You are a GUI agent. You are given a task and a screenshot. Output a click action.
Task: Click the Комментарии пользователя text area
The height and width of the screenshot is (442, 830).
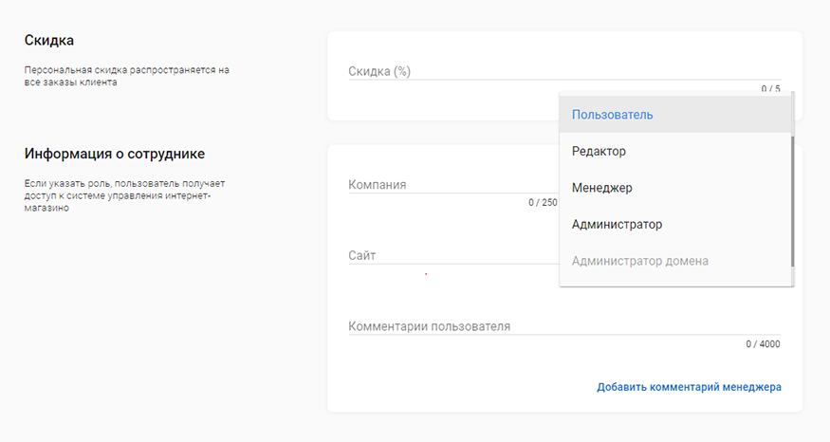564,326
